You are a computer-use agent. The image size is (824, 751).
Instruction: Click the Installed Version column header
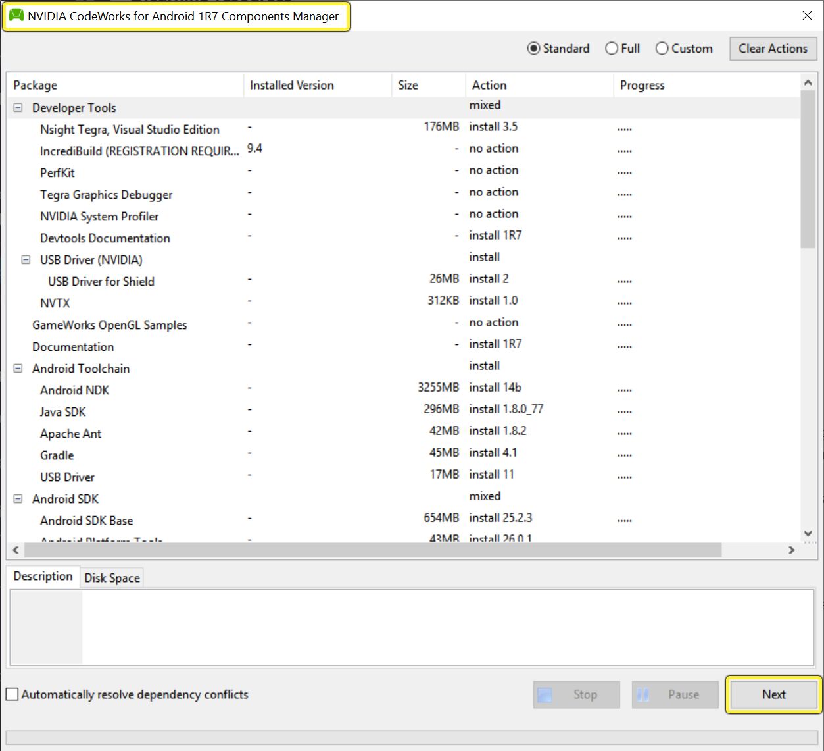[x=291, y=85]
